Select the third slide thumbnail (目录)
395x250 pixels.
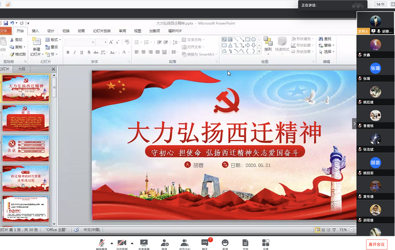[26, 148]
